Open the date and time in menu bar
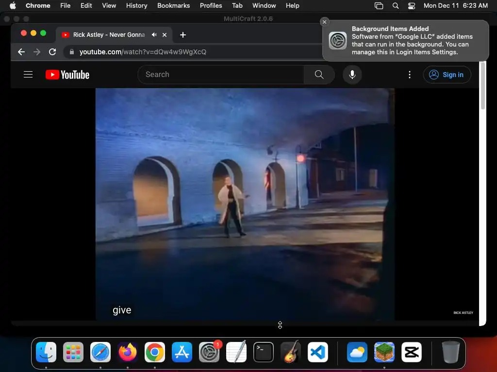 [455, 5]
